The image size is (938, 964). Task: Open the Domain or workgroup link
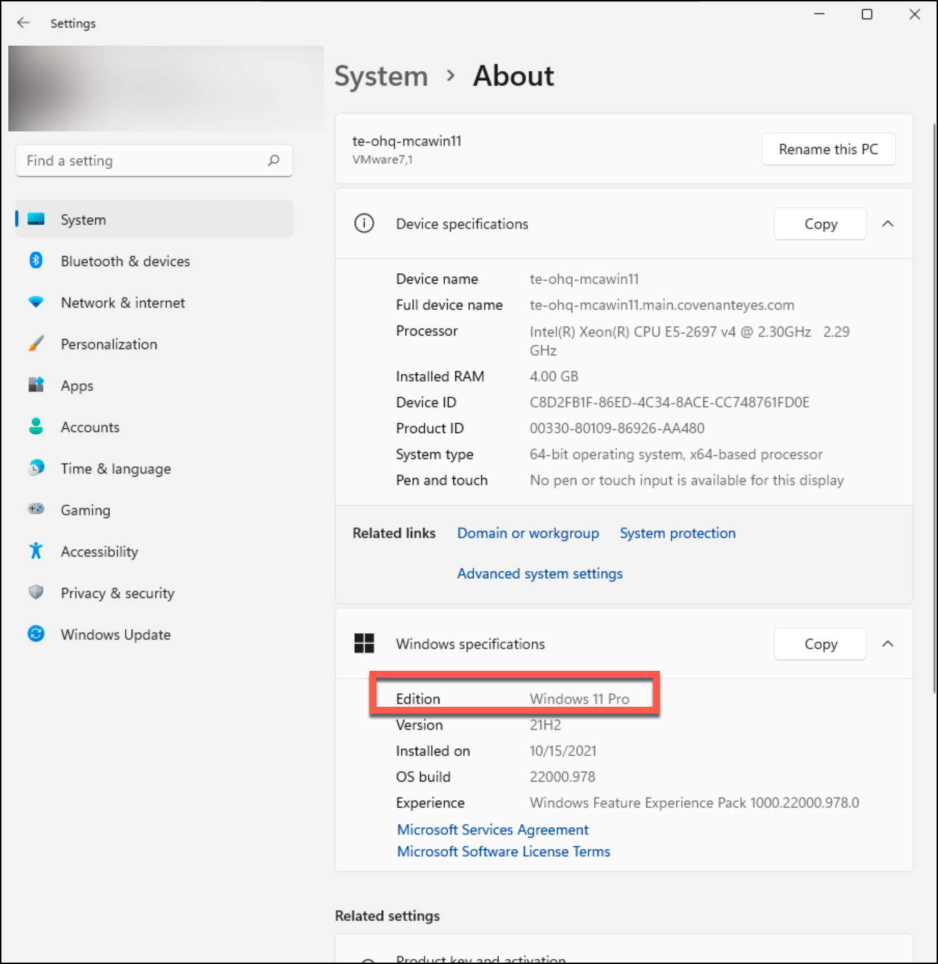click(528, 533)
